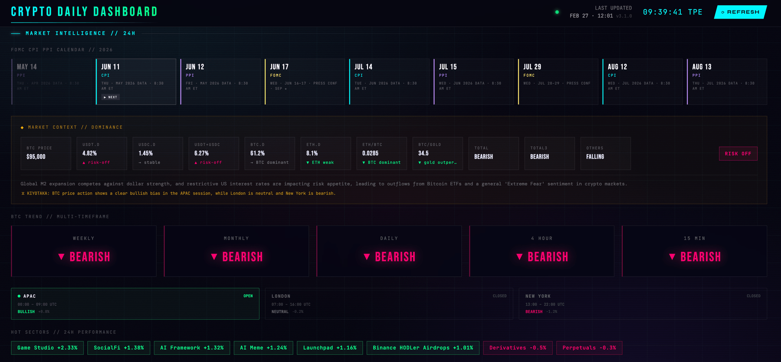Select the AUG 12 CPI calendar card

[642, 82]
